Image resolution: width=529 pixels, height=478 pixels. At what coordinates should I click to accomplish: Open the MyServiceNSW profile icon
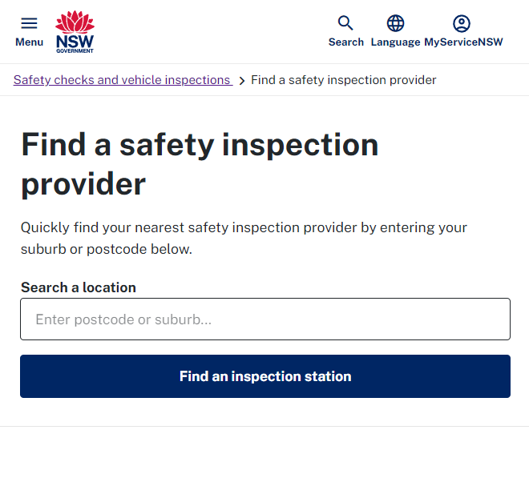pyautogui.click(x=462, y=23)
